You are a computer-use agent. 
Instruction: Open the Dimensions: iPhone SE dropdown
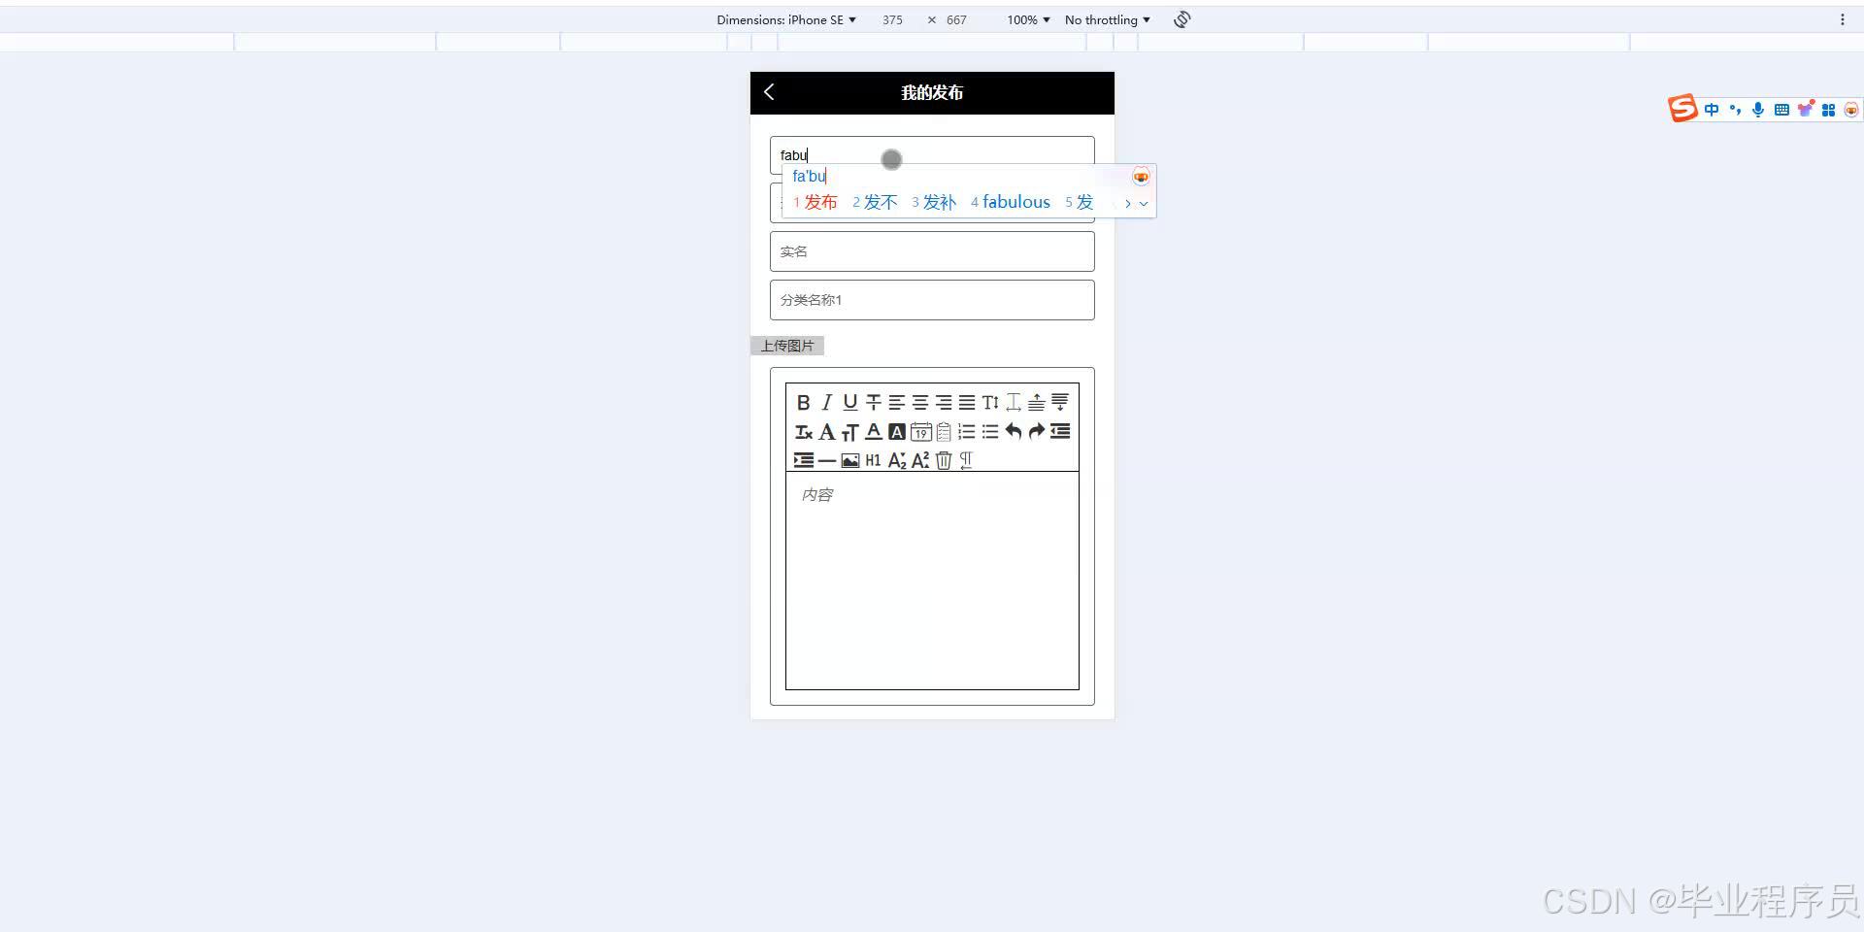point(786,19)
